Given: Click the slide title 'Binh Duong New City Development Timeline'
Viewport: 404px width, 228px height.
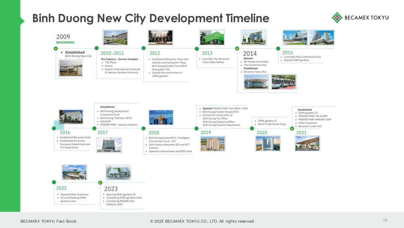Looking at the screenshot, I should pos(151,18).
